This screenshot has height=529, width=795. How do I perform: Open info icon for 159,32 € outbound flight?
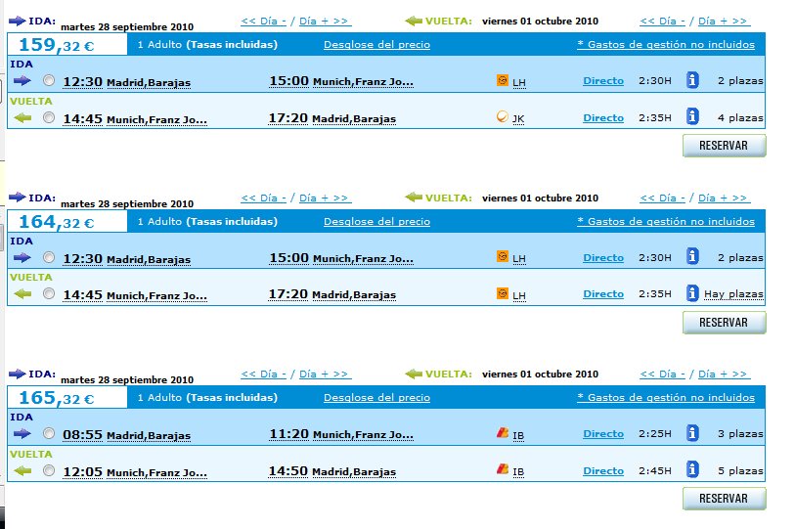click(x=692, y=80)
